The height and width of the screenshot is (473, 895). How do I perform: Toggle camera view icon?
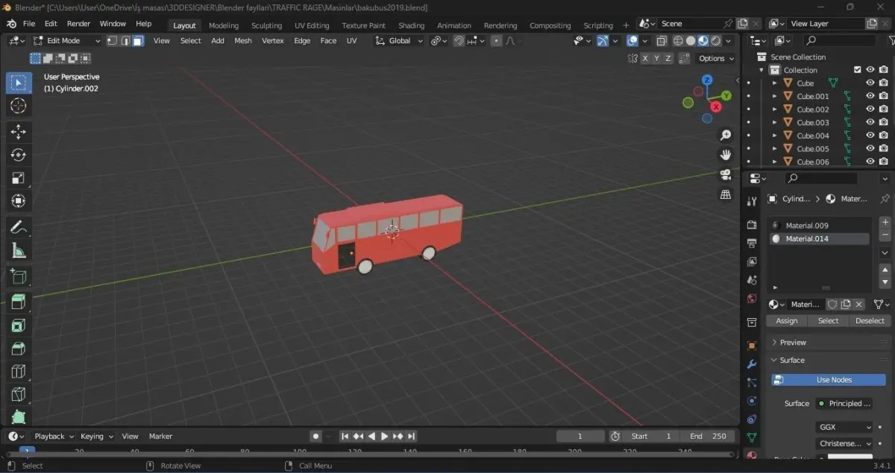click(x=725, y=174)
